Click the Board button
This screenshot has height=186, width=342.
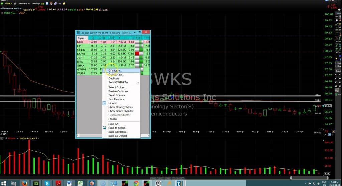(338, 71)
